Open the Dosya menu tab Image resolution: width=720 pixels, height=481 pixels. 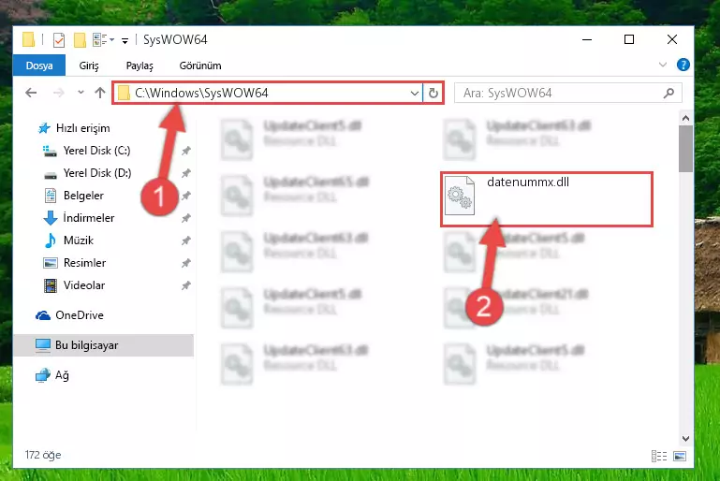[x=39, y=66]
